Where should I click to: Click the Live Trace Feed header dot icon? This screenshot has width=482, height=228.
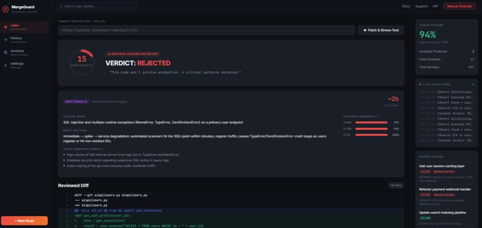tap(420, 84)
